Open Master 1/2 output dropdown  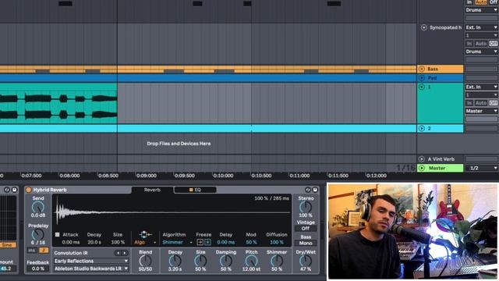[x=481, y=168]
